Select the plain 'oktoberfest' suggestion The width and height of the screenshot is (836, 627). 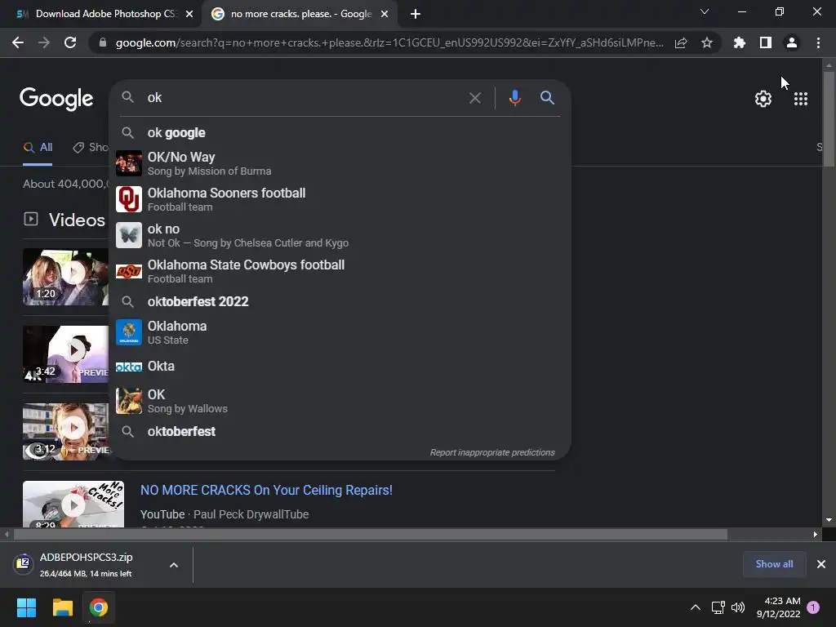pyautogui.click(x=340, y=431)
